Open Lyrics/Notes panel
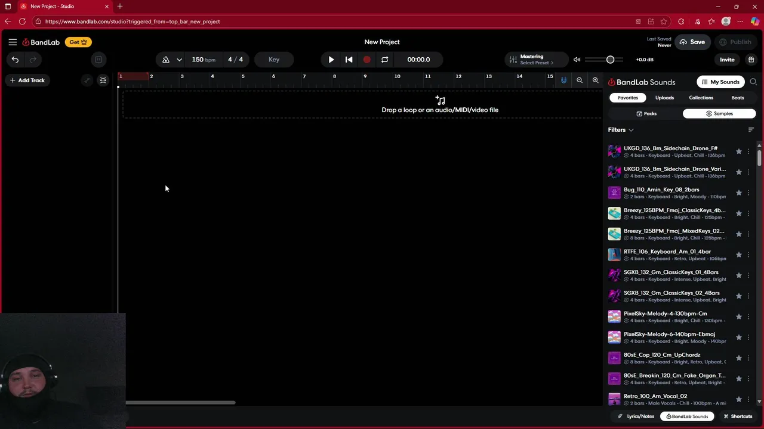Screen dimensions: 764x429 636,416
